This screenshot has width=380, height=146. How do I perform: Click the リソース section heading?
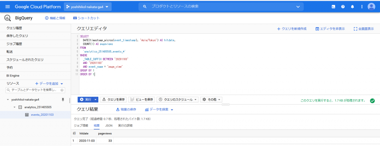coord(13,84)
